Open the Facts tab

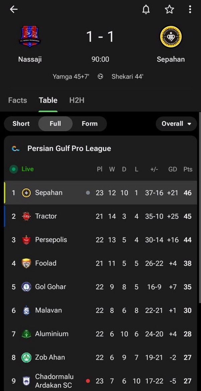[18, 100]
